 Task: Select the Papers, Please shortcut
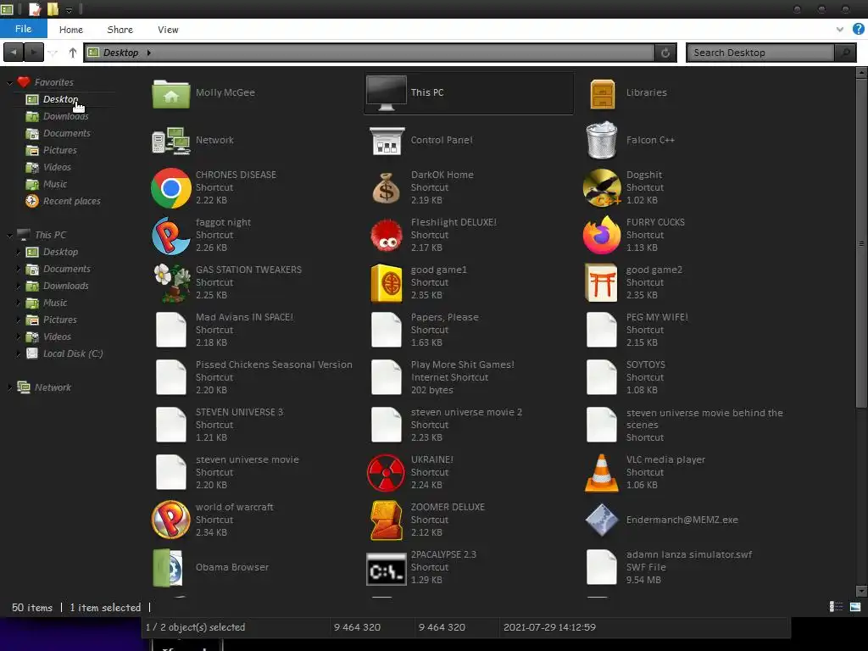[x=426, y=330]
